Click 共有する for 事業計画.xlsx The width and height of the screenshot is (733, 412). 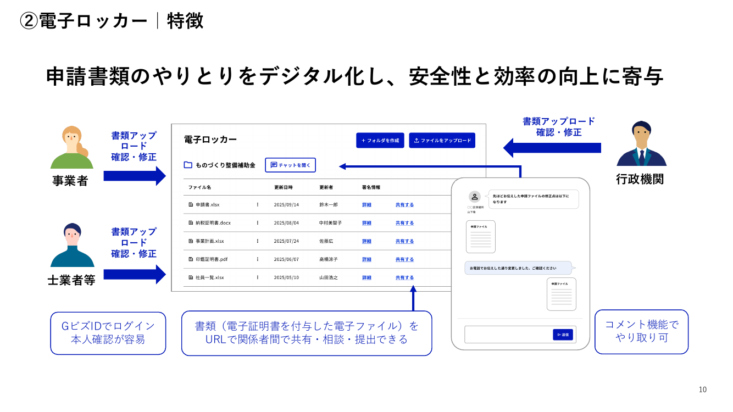pos(405,241)
